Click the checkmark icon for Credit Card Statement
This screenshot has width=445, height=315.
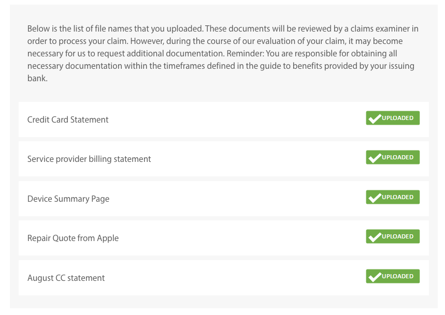(375, 118)
